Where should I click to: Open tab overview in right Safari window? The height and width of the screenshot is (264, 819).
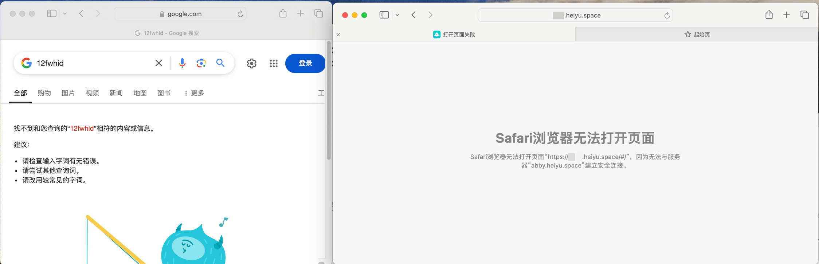click(804, 15)
